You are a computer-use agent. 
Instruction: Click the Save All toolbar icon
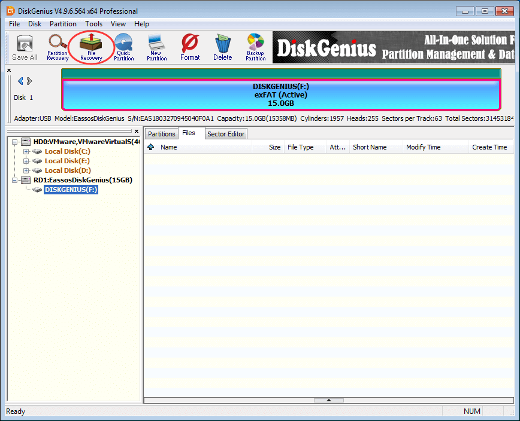pos(25,48)
